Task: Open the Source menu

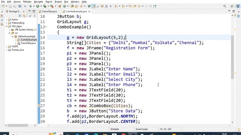Action: 17,1
